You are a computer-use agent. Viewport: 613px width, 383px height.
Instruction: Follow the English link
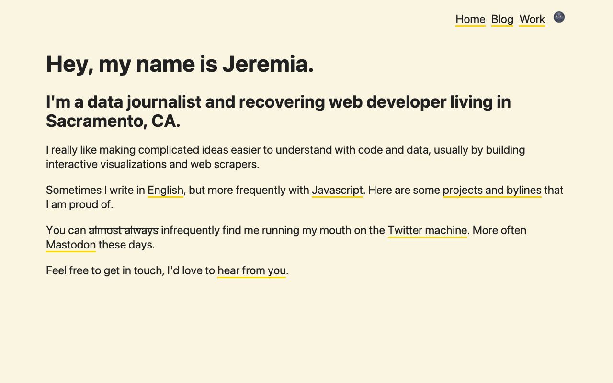click(165, 191)
